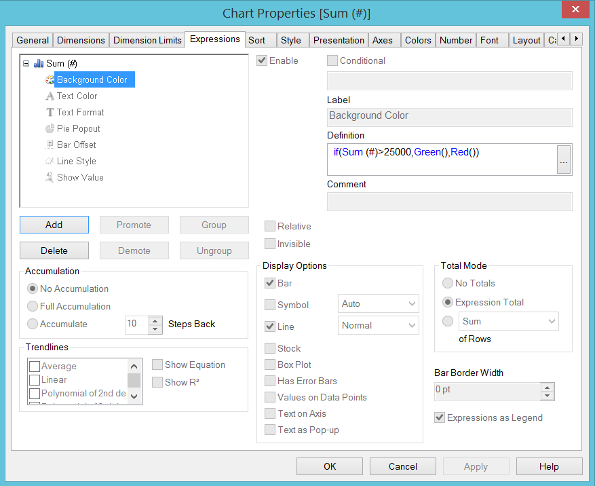
Task: Click the OK button
Action: click(x=330, y=466)
